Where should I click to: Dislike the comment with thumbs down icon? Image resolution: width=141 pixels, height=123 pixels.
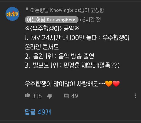pyautogui.click(x=50, y=96)
